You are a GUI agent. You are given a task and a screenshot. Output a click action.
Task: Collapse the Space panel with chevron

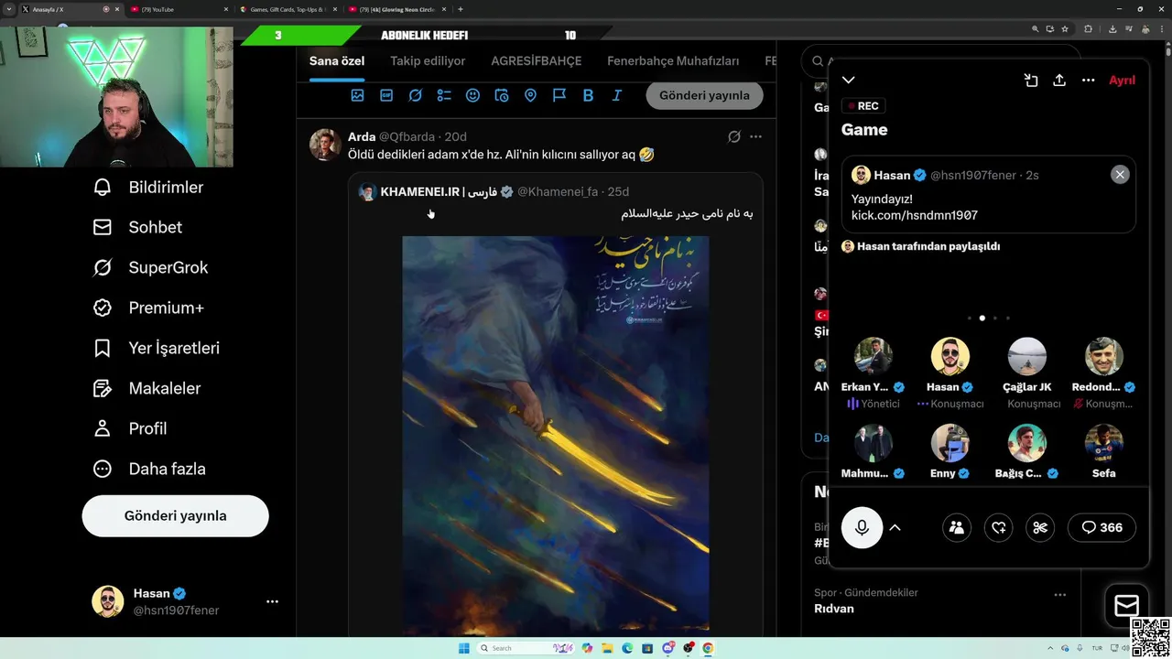[849, 81]
